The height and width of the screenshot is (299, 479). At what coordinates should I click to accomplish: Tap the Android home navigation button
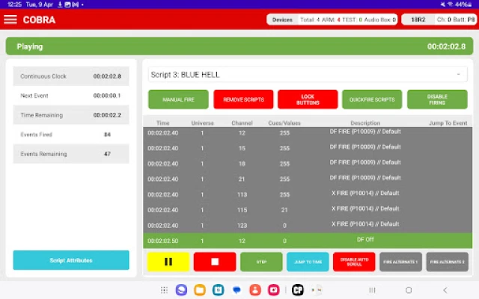(x=409, y=289)
